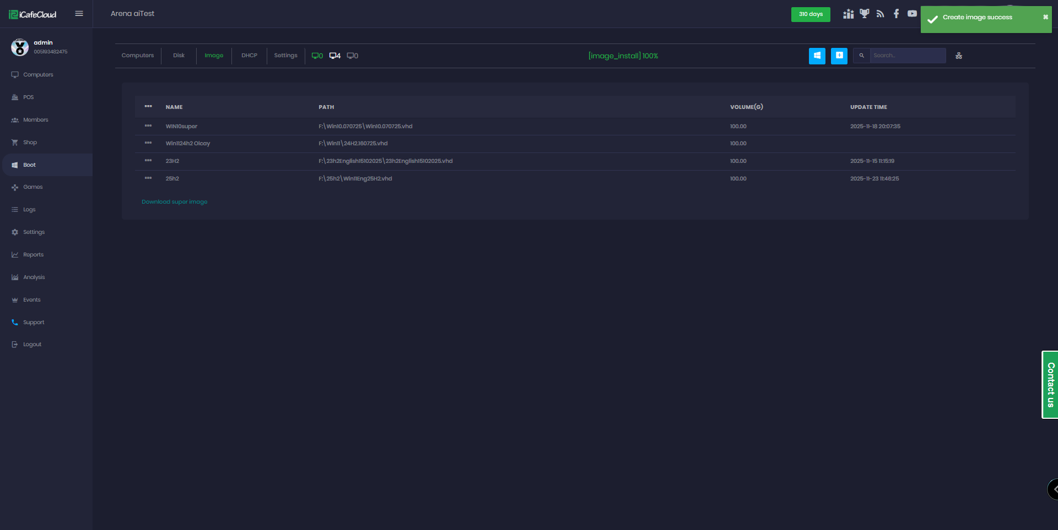Screen dimensions: 1058x530
Task: Open the Facebook icon in the header
Action: coord(896,13)
